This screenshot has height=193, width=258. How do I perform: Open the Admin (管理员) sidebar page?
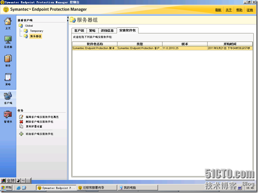tap(8, 117)
